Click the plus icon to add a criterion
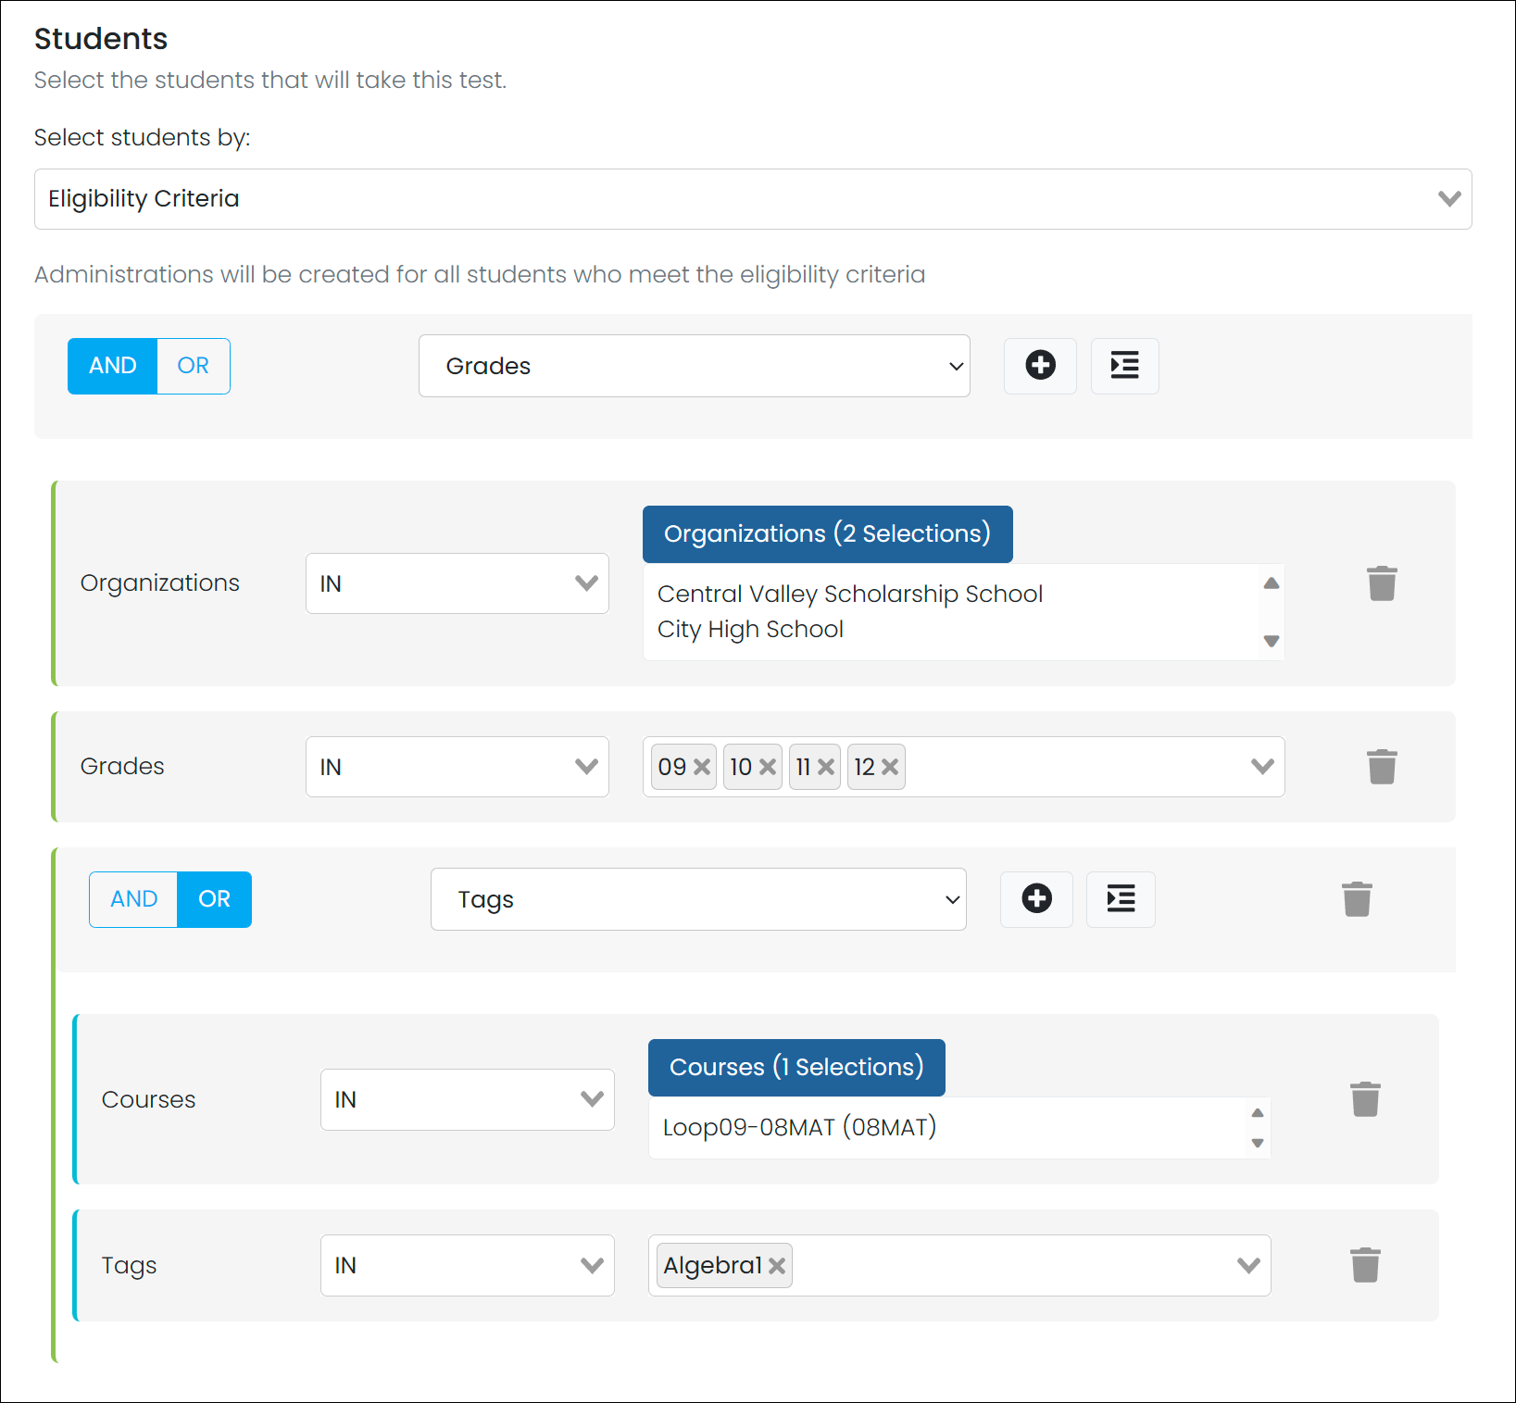Viewport: 1516px width, 1403px height. click(x=1040, y=366)
